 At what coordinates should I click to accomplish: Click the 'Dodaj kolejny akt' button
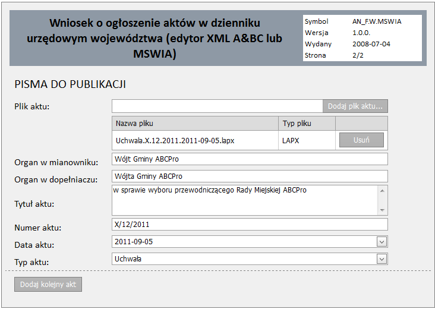click(48, 284)
